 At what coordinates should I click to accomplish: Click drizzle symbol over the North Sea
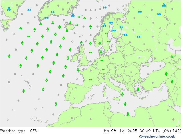90,52
